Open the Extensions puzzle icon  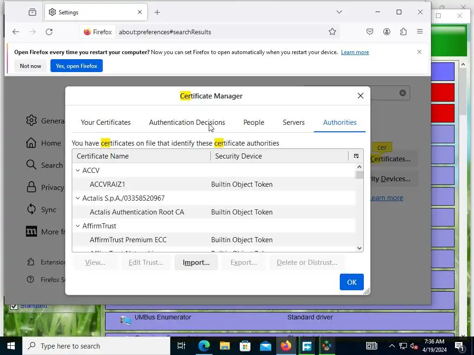click(403, 32)
